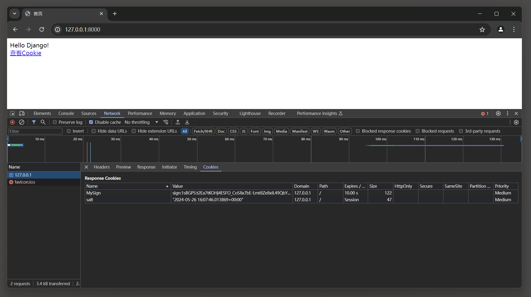Bookmark this page with star icon
This screenshot has width=531, height=297.
482,29
